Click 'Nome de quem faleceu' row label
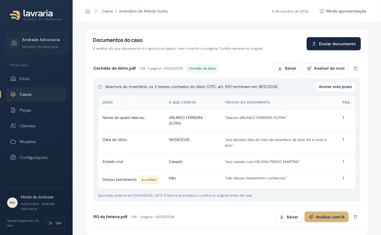The image size is (381, 235). pyautogui.click(x=124, y=118)
